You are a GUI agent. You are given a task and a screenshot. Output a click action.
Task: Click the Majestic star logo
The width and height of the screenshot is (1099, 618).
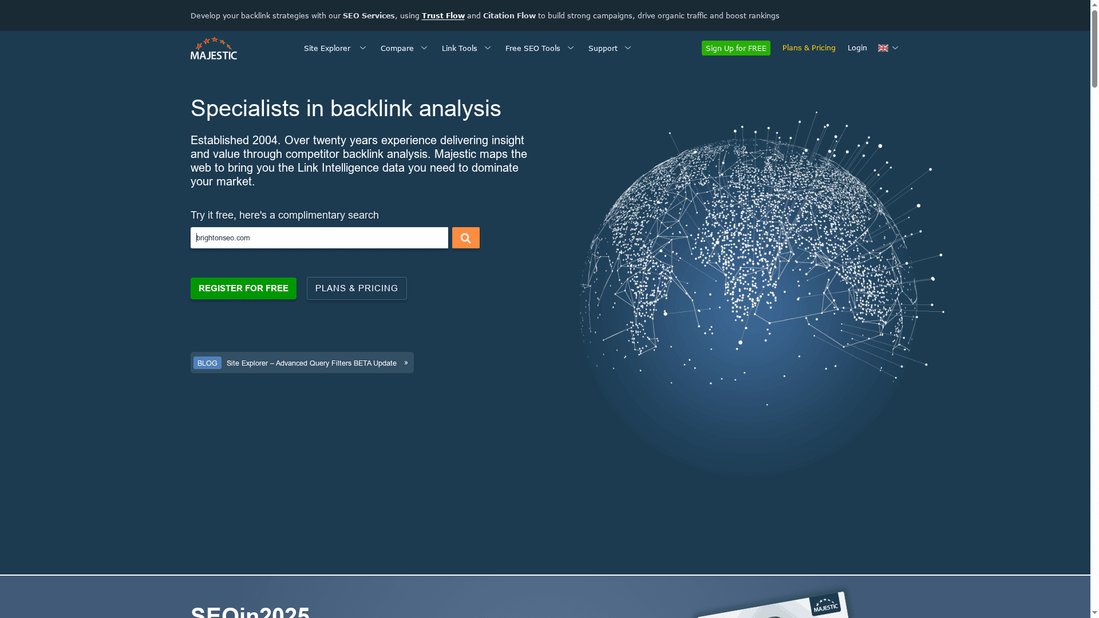214,48
